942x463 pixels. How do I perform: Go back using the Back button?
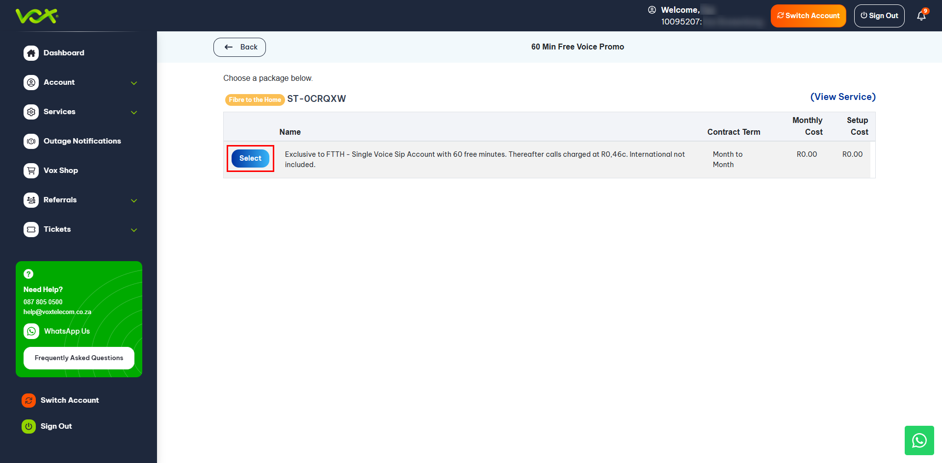(x=239, y=47)
